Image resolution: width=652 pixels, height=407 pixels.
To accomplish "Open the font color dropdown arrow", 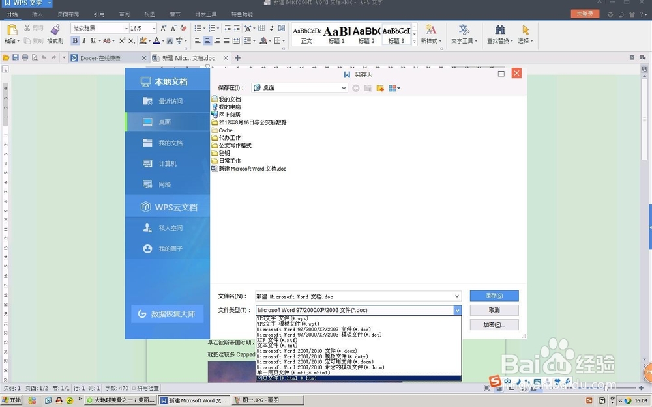I will 163,40.
